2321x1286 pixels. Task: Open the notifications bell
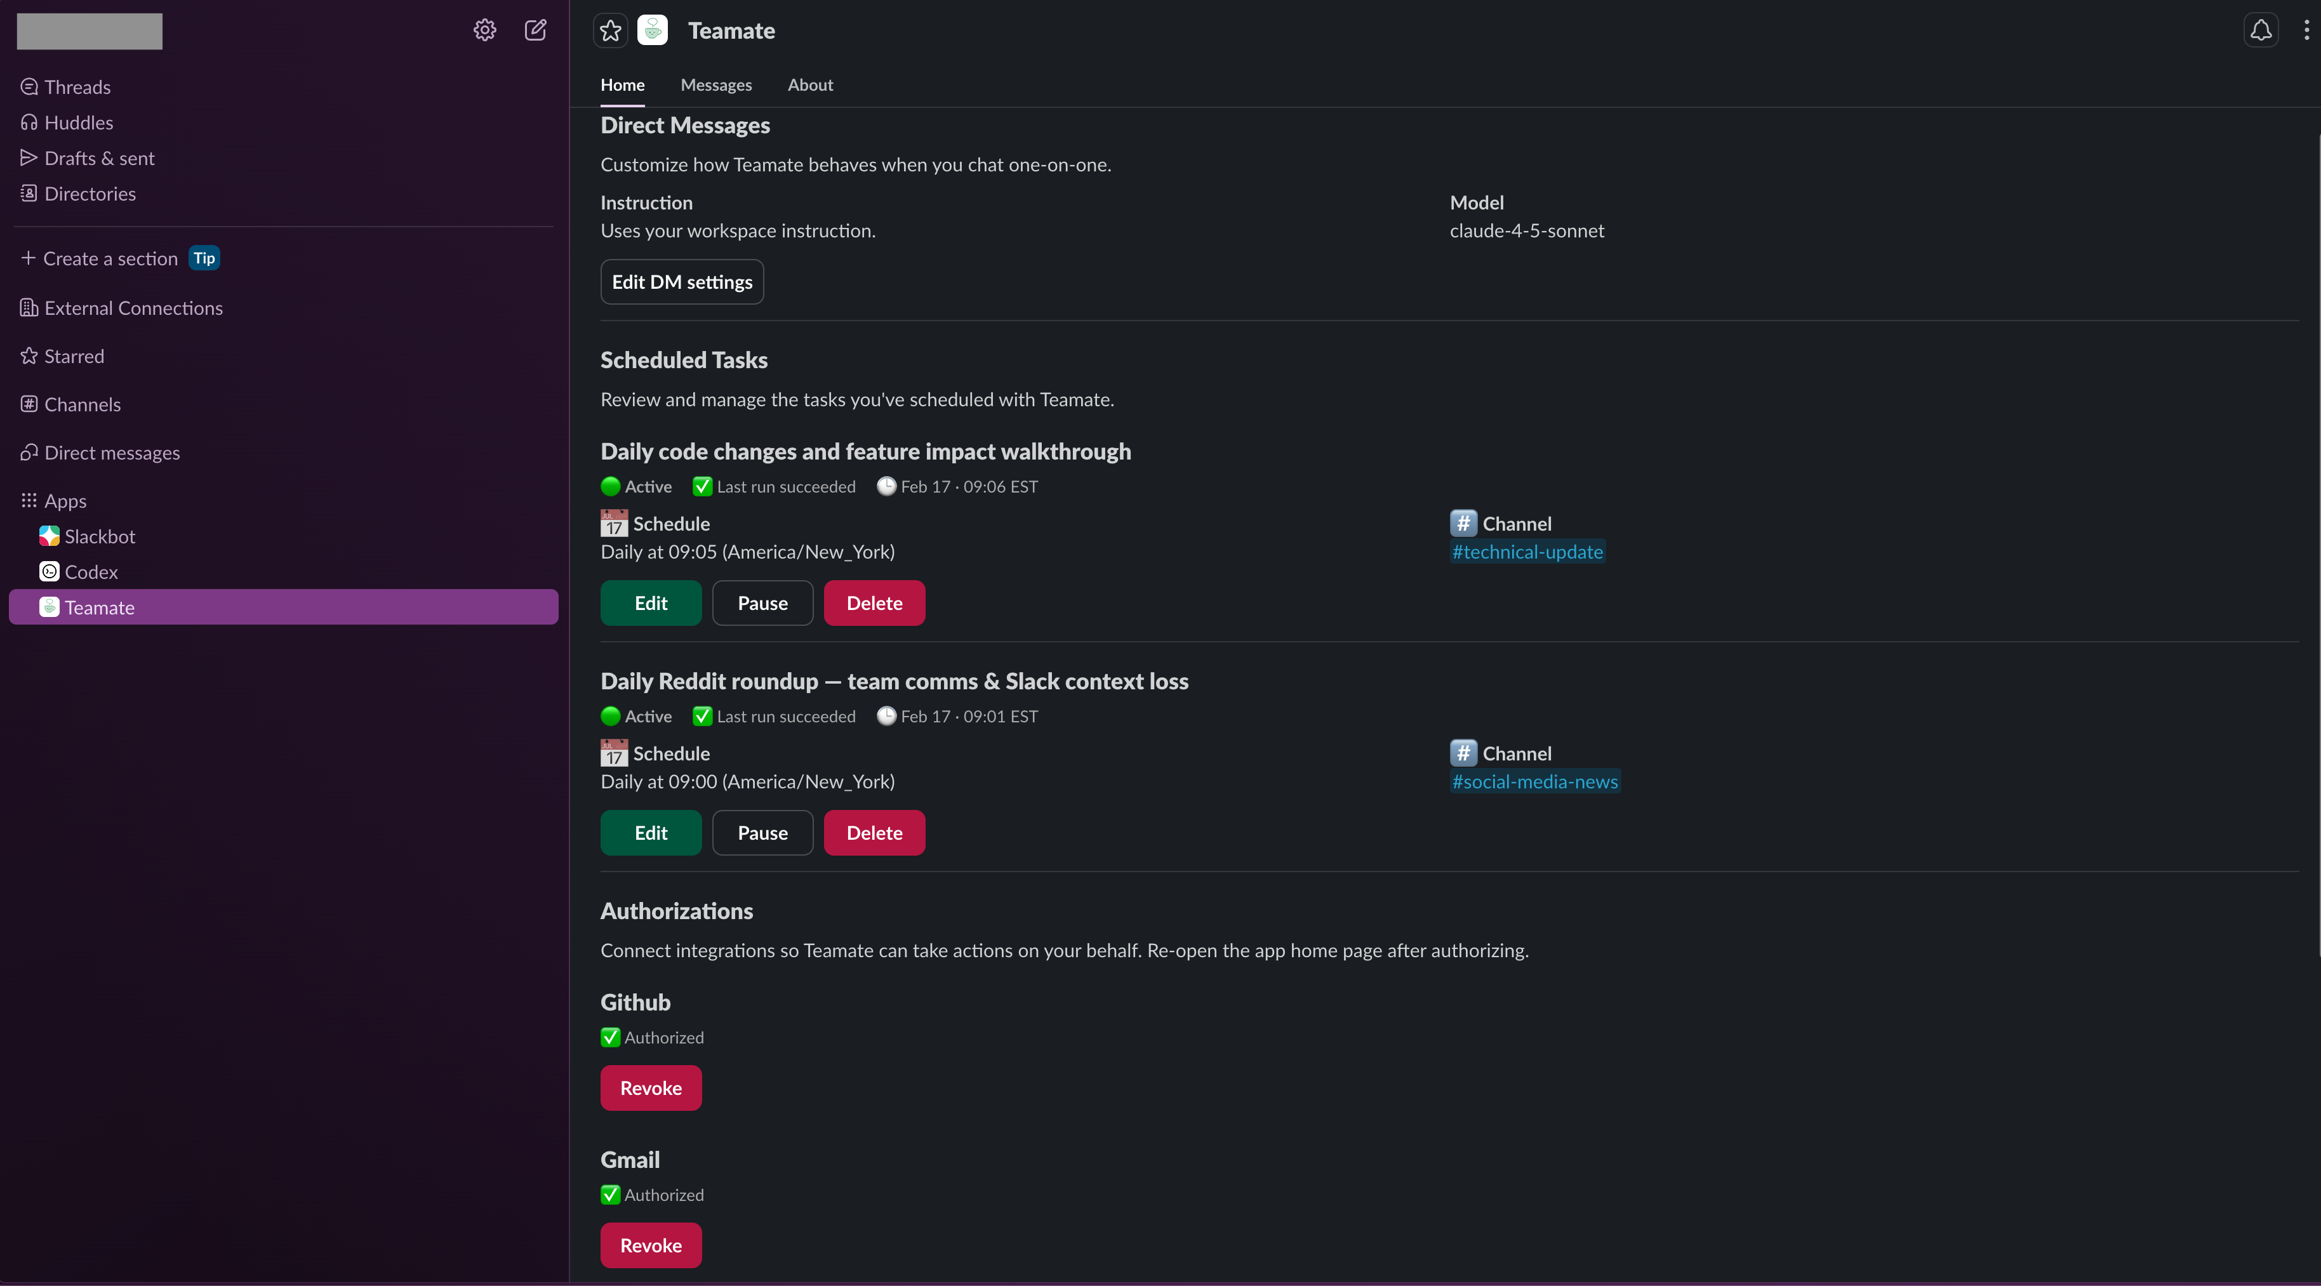2261,30
